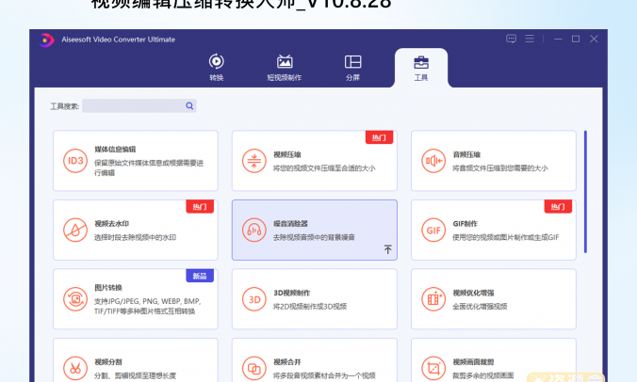
Task: Click the Aiseesoft app logo
Action: click(x=46, y=40)
